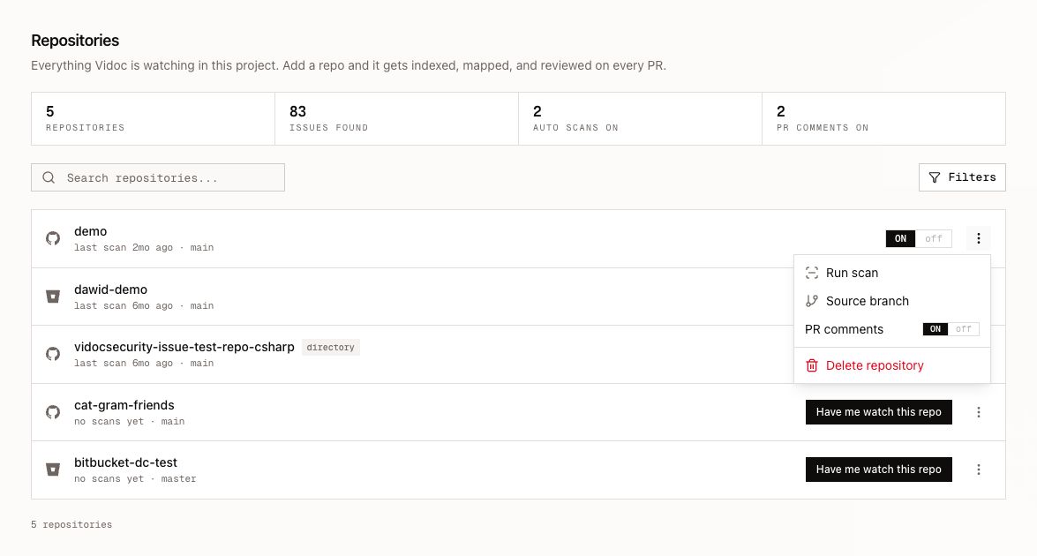Open the bitbucket-dc-test repository
Viewport: 1037px width, 556px height.
(125, 462)
